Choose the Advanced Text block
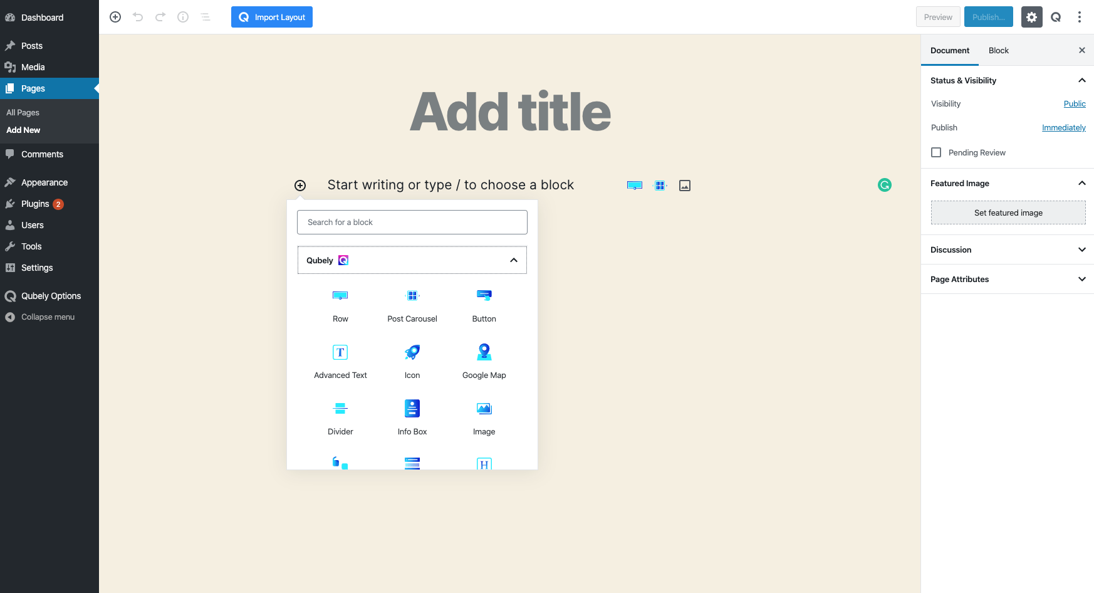Viewport: 1094px width, 593px height. [340, 361]
